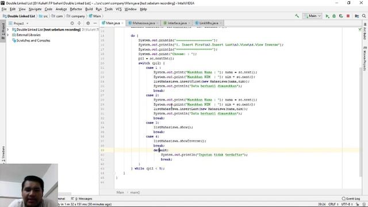
Task: Open the Build menu
Action: [x=89, y=9]
